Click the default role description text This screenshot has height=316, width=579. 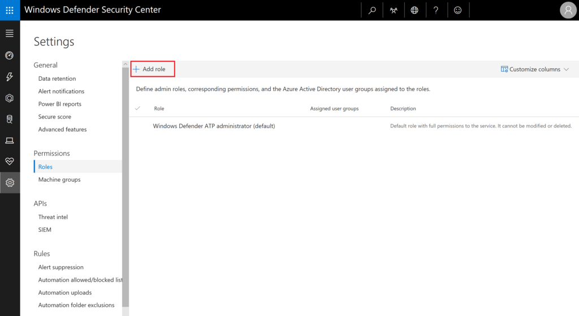pos(481,126)
